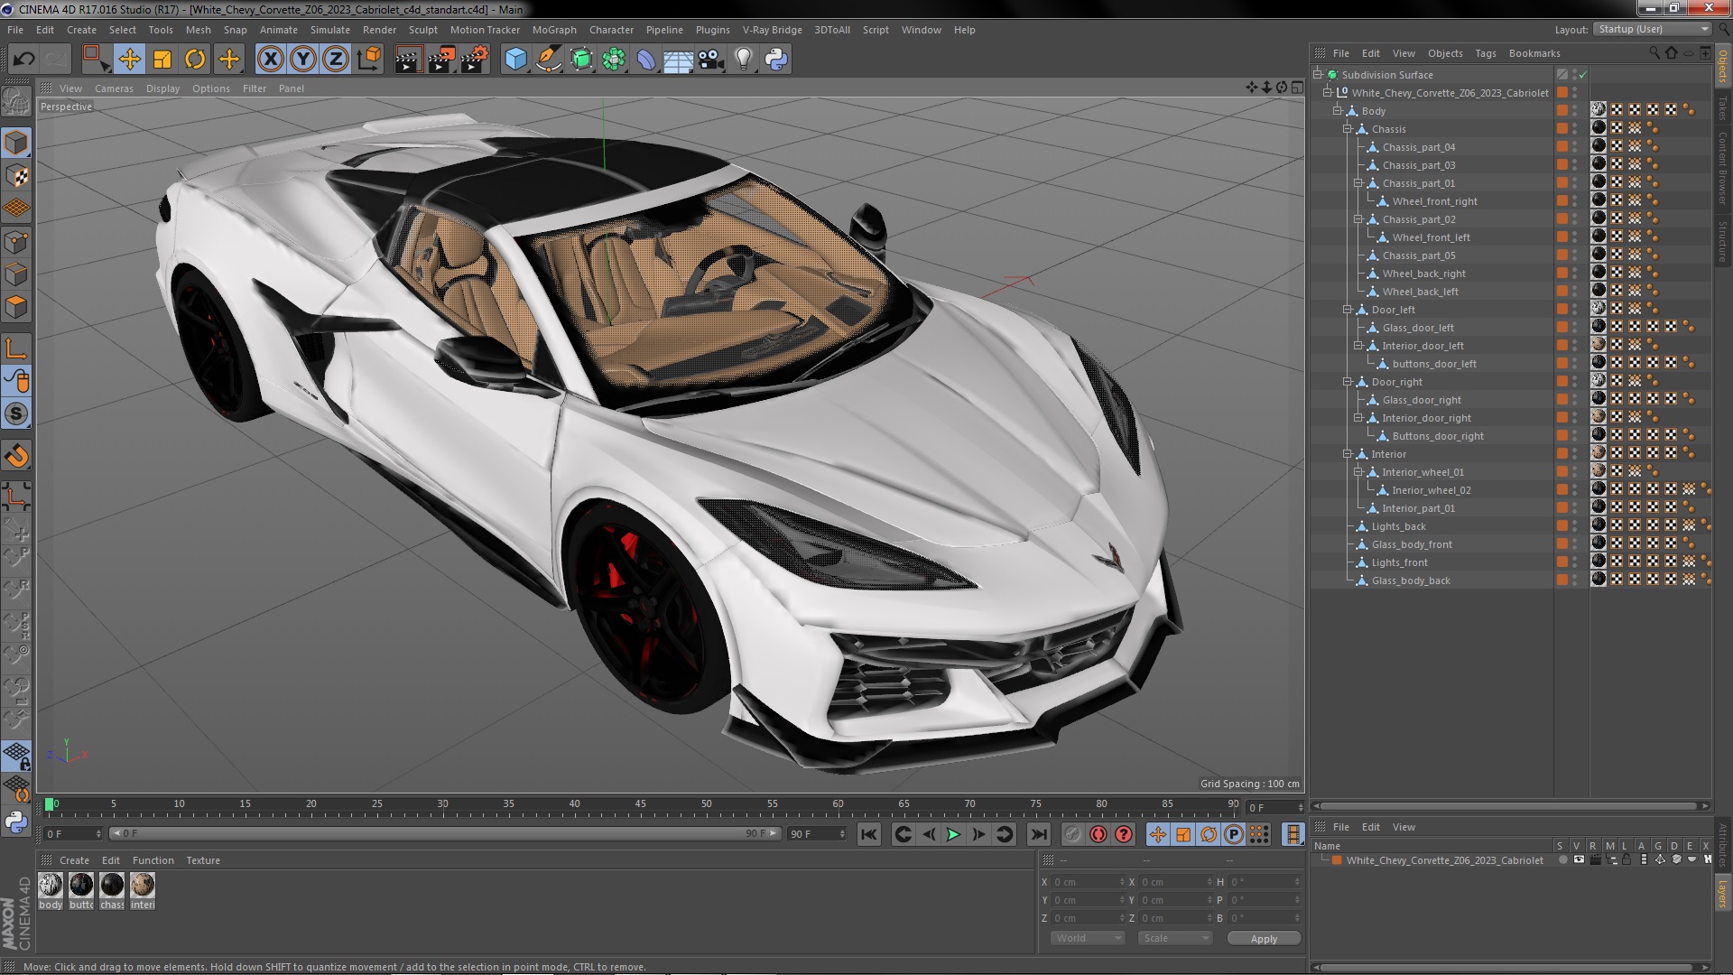Collapse the Door_left group

point(1348,310)
